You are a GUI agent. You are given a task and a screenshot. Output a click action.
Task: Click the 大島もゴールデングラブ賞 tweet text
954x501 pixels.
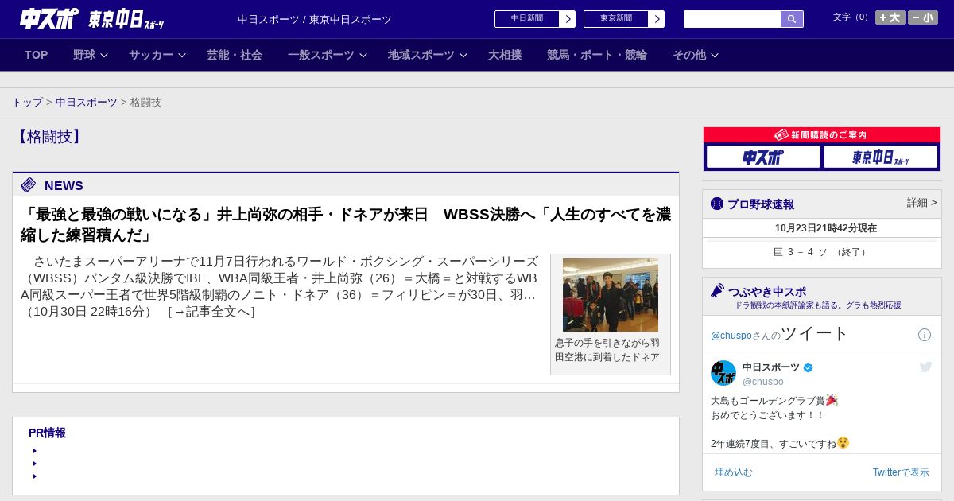pos(774,400)
